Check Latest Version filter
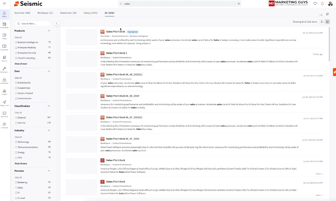 [x=16, y=98]
